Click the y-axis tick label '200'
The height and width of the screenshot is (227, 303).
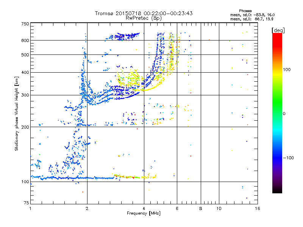point(25,127)
